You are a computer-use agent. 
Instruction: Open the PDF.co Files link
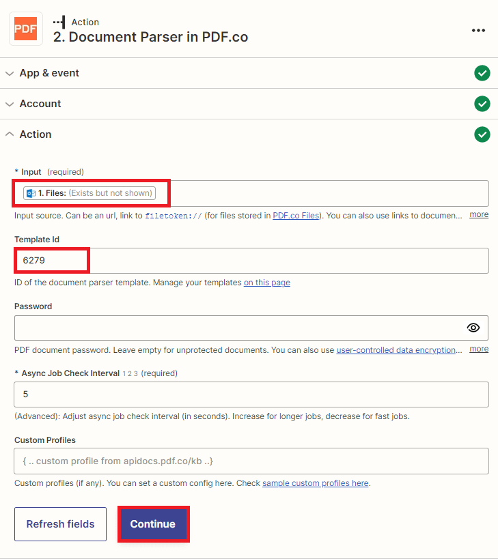(296, 216)
